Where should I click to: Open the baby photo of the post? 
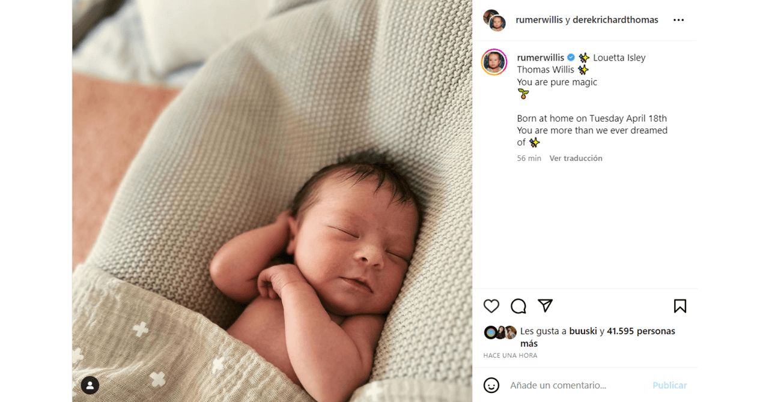[x=272, y=201]
